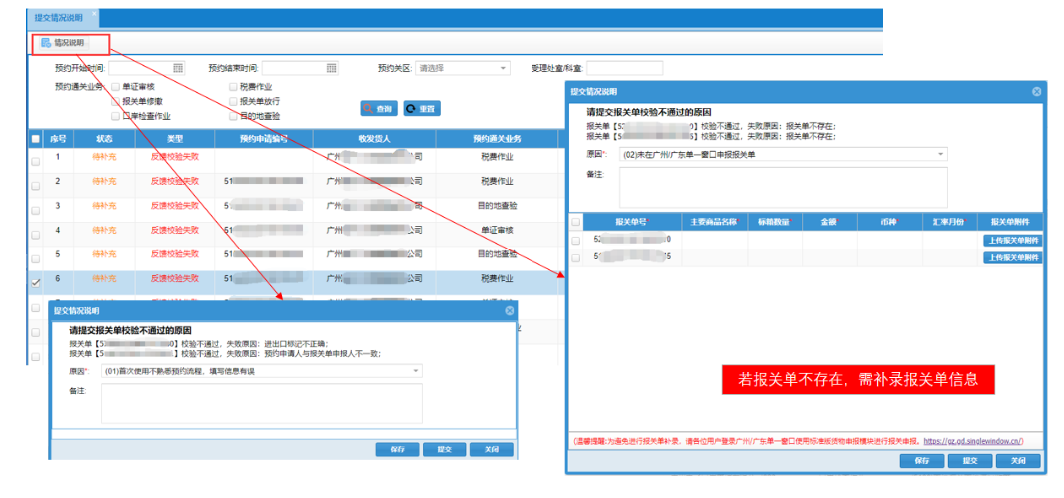Click the 币种 column header
Image resolution: width=1064 pixels, height=498 pixels.
click(889, 222)
